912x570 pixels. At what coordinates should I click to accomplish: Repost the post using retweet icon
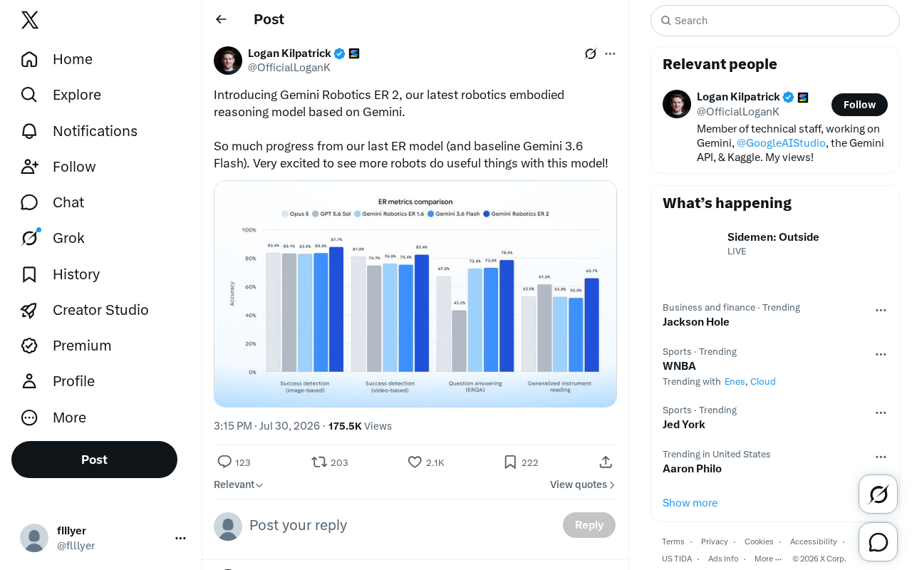click(319, 462)
